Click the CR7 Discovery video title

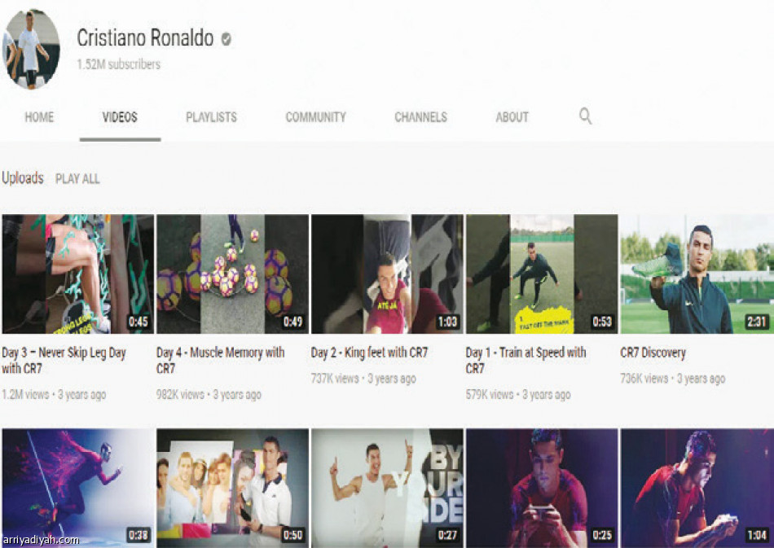(653, 353)
